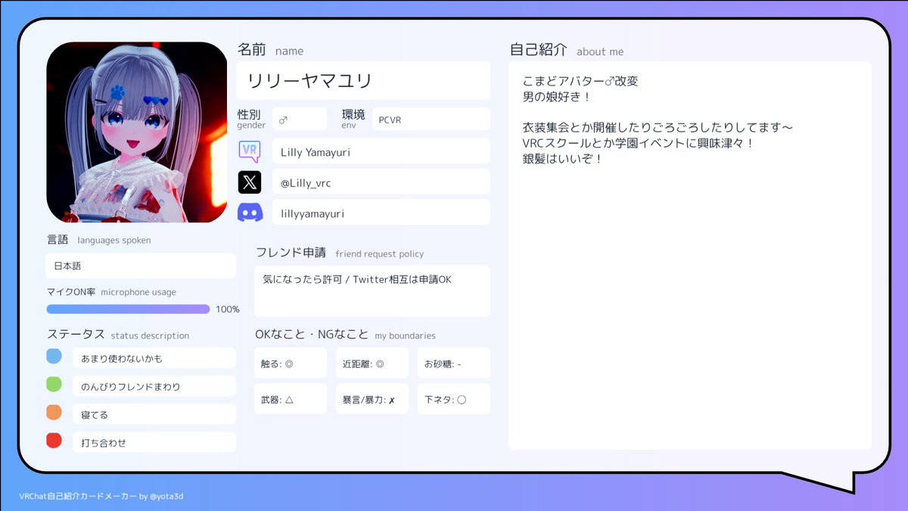Click the PCVR environment field
Image resolution: width=908 pixels, height=511 pixels.
[431, 119]
